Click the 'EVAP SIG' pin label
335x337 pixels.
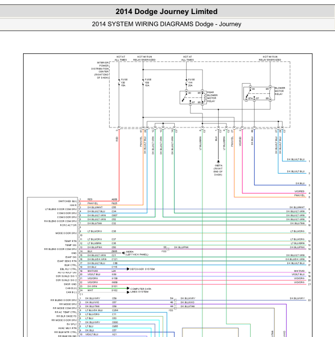(71, 257)
